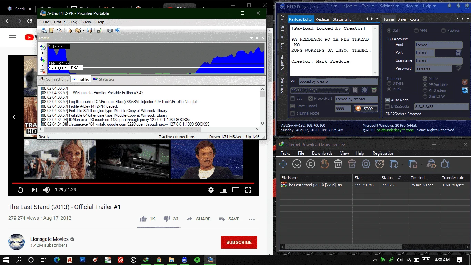The width and height of the screenshot is (471, 265).
Task: Select Psiphon radio button
Action: pos(443,30)
